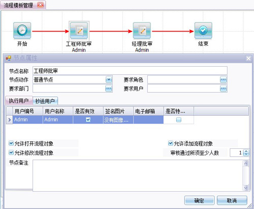Uncheck 允许修改流程对象 option

[11, 152]
